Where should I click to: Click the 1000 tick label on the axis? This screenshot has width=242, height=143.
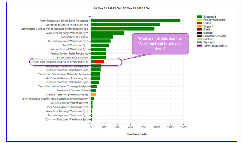point(157,127)
